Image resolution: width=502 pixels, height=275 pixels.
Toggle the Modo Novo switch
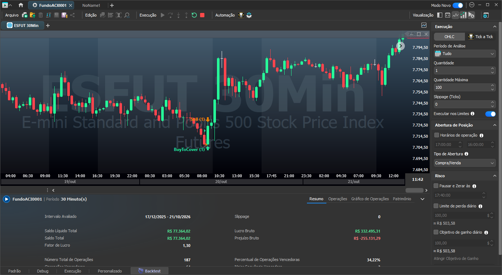click(x=458, y=5)
